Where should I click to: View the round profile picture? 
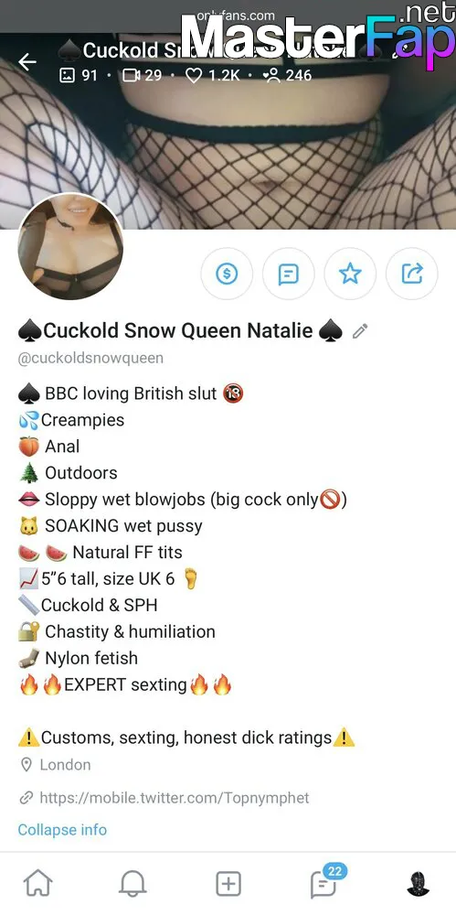(x=70, y=247)
